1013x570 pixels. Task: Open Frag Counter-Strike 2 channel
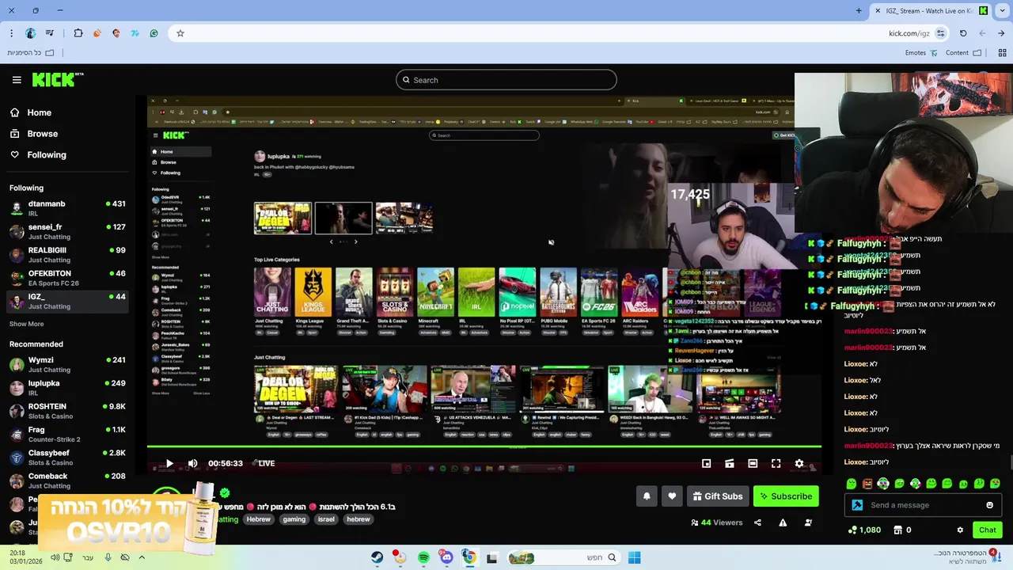66,434
